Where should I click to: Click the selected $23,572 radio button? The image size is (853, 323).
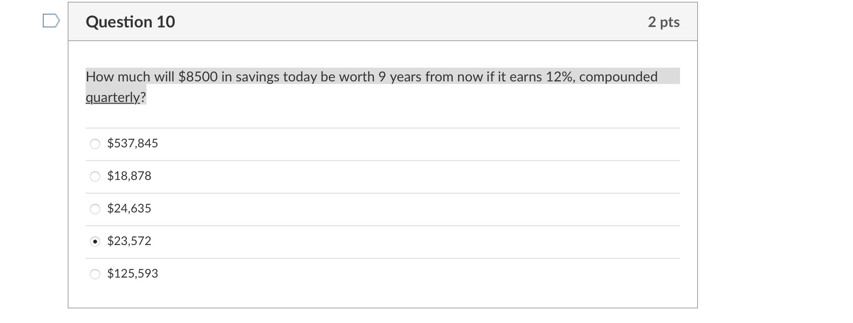click(x=95, y=242)
